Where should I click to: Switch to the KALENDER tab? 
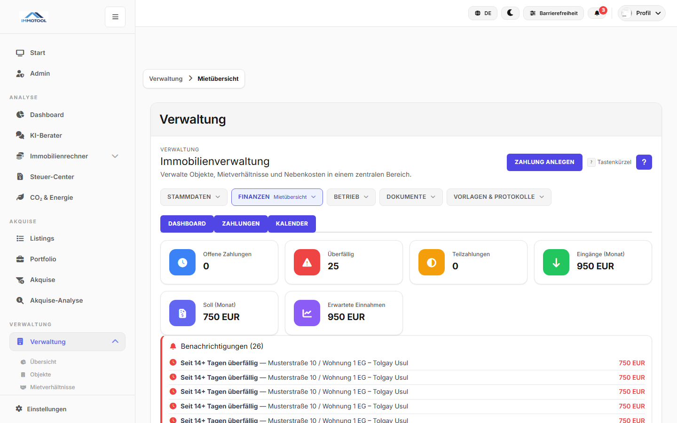(x=291, y=224)
